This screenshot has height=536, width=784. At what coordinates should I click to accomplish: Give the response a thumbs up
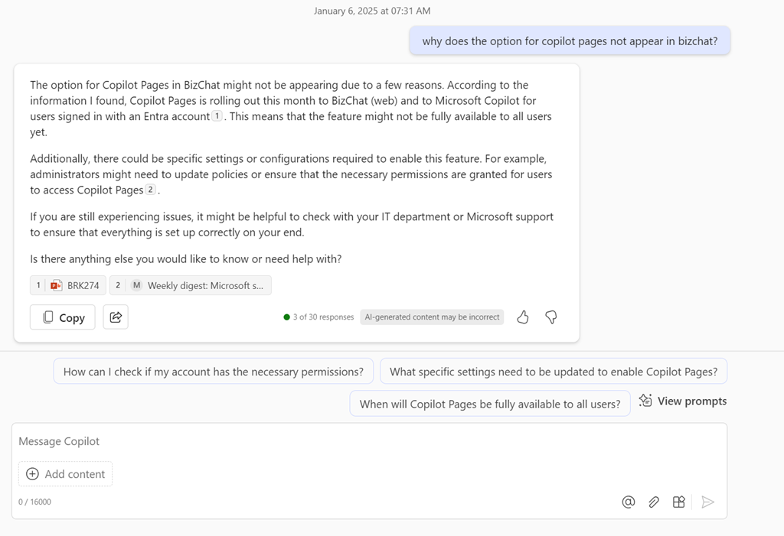(523, 317)
